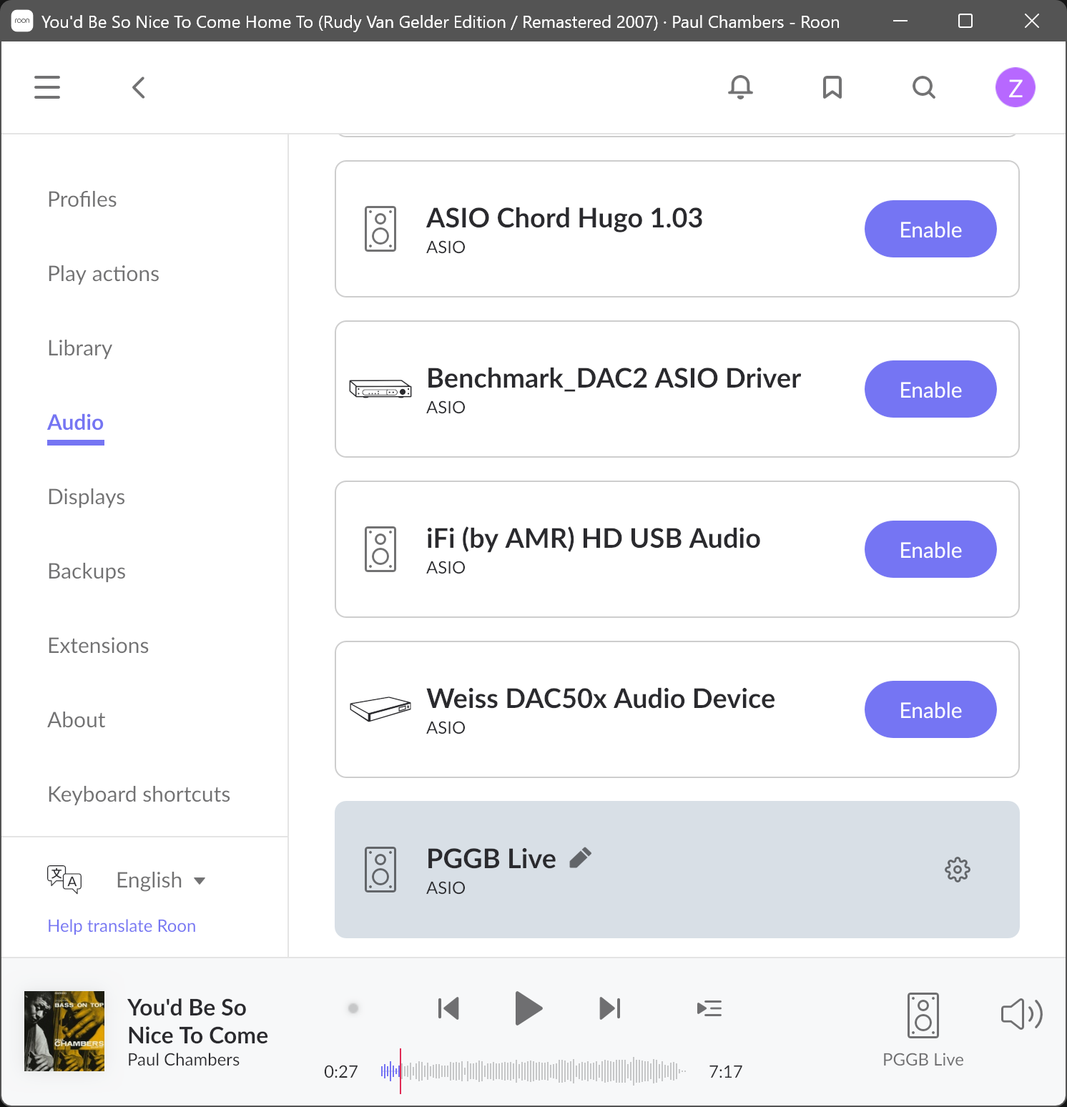Viewport: 1067px width, 1107px height.
Task: Click the iFi HD USB Audio speaker icon
Action: point(380,549)
